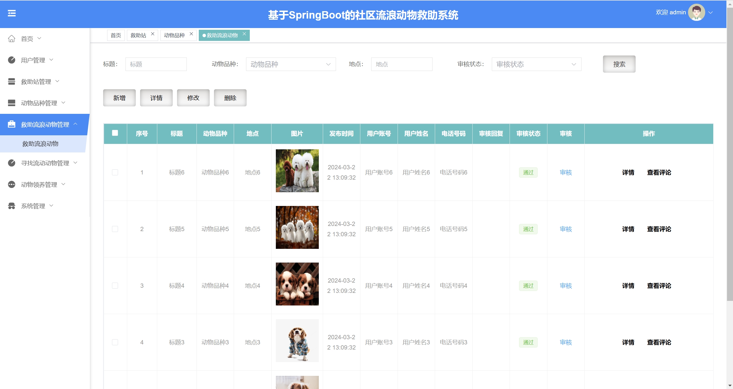The height and width of the screenshot is (389, 733).
Task: Click the 通过 status tag in 标题6 row
Action: tap(528, 172)
